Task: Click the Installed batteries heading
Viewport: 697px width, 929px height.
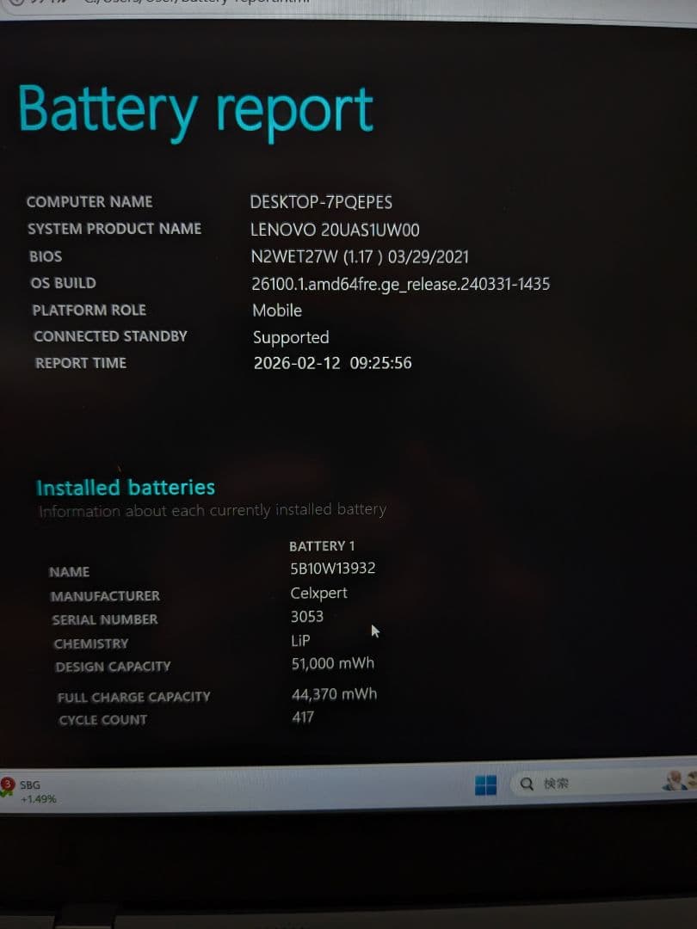Action: pos(126,488)
